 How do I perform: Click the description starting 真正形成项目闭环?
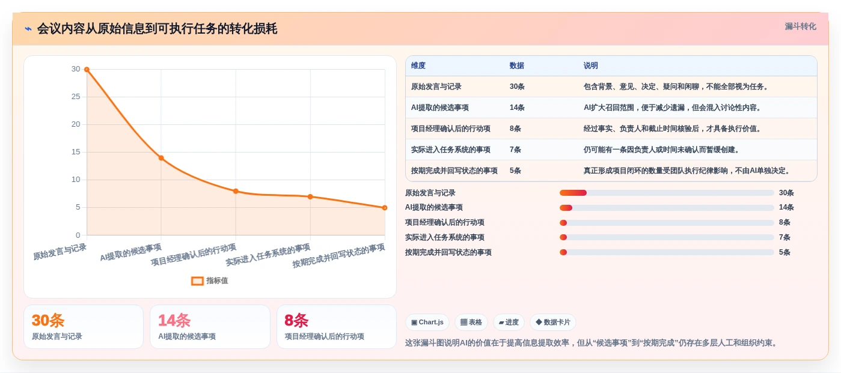pos(687,171)
